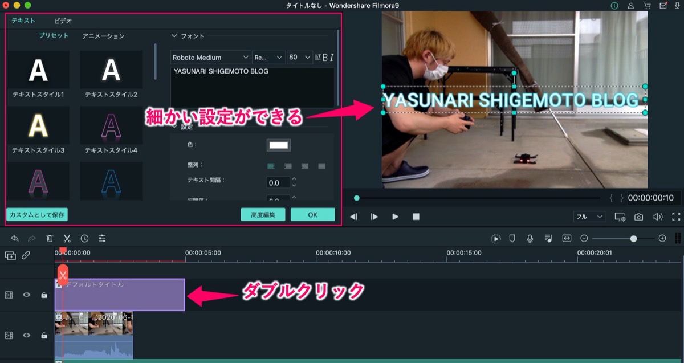This screenshot has height=363, width=684.
Task: Split clip with the scissors toolbar icon
Action: pyautogui.click(x=67, y=238)
